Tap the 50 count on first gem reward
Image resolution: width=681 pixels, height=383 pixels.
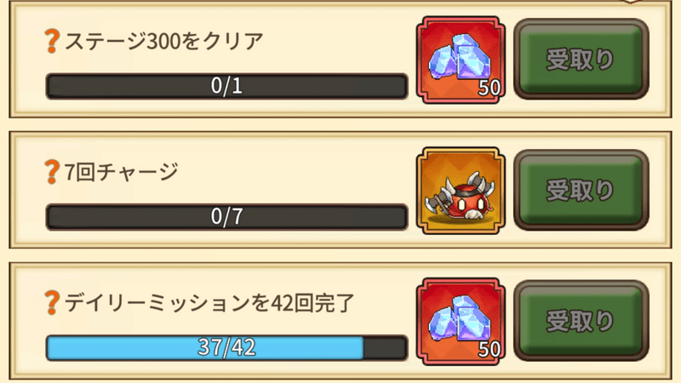click(489, 89)
